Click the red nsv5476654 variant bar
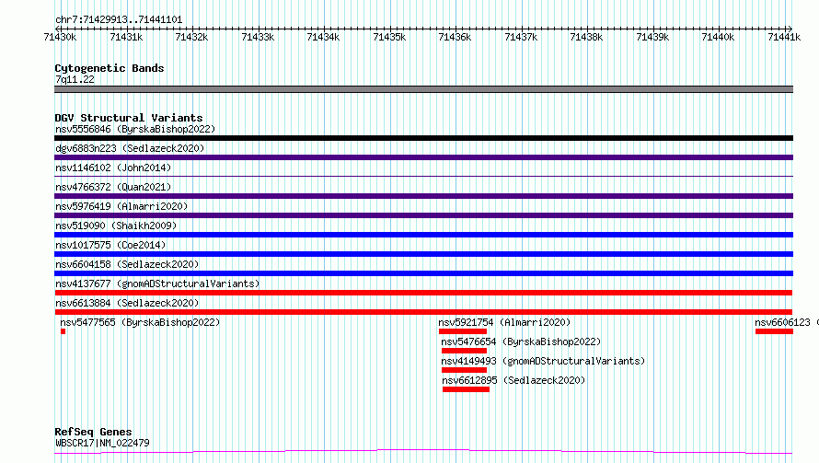The height and width of the screenshot is (463, 819). tap(465, 351)
